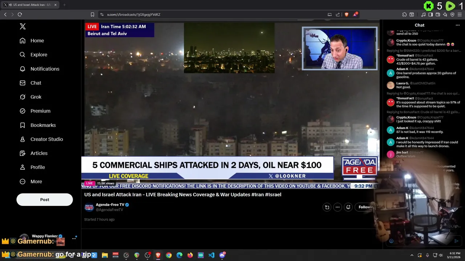Show hidden system tray icons
465x261 pixels.
412,255
